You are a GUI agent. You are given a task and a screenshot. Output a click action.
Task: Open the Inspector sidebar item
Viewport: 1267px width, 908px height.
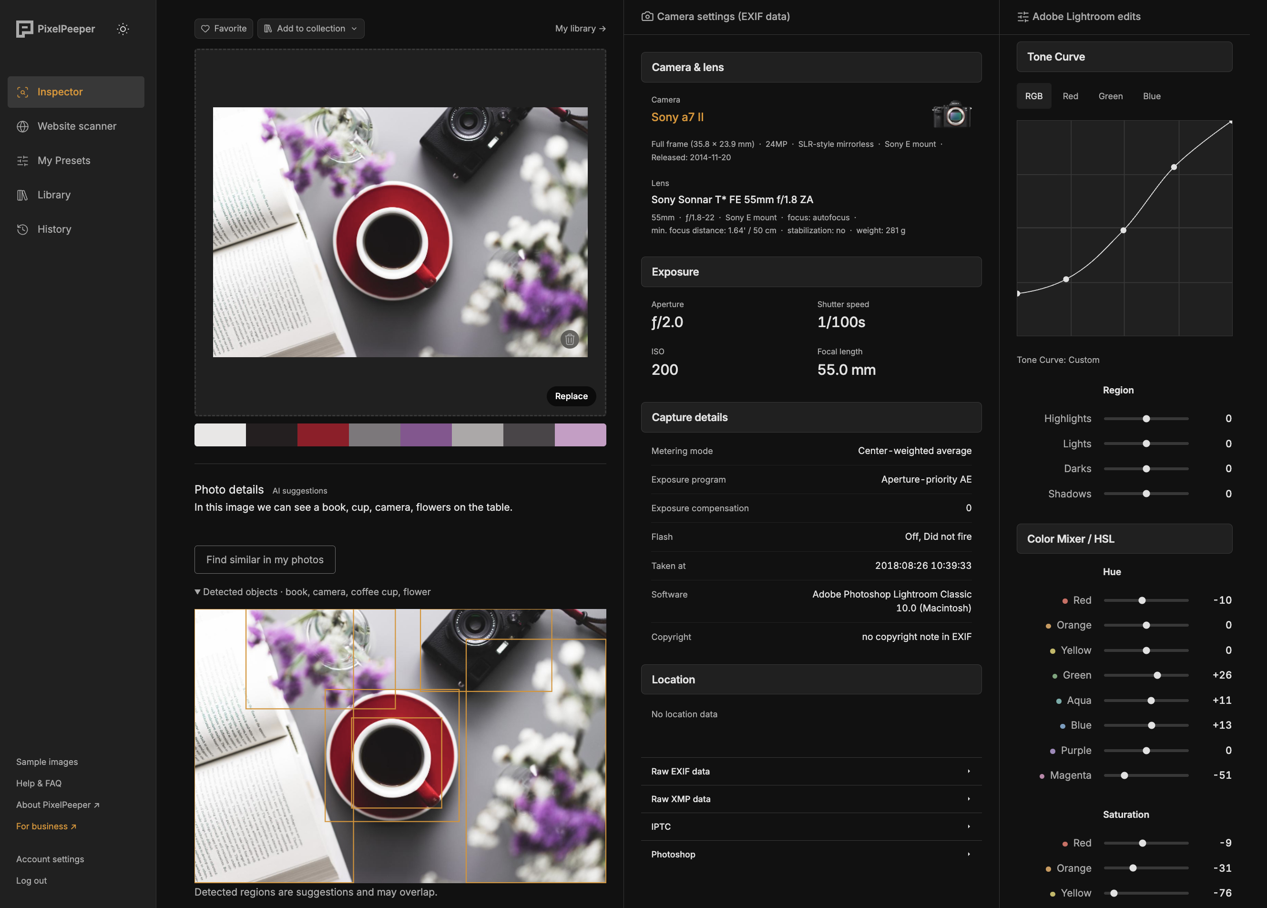click(76, 92)
